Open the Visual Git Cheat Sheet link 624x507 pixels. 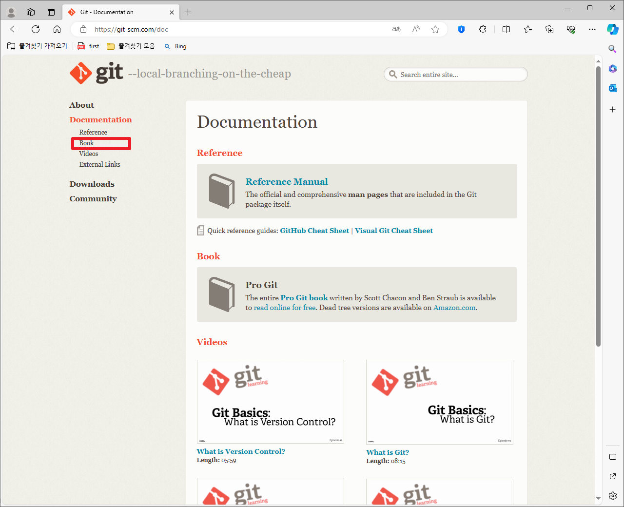[394, 231]
